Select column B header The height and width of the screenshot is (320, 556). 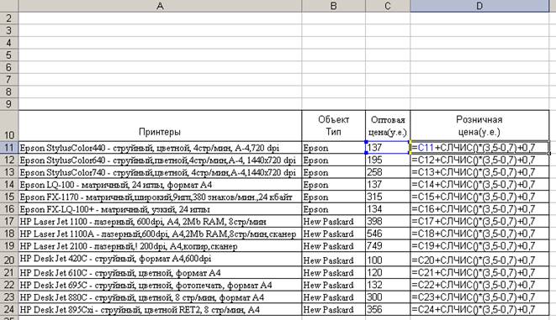333,6
